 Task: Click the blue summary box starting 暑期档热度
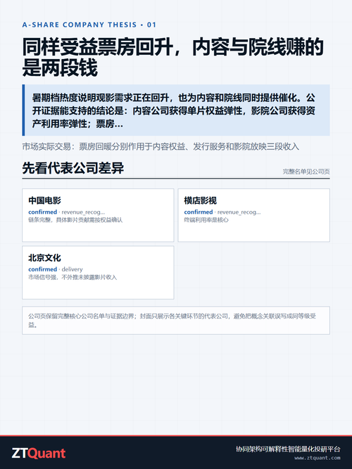(176, 110)
